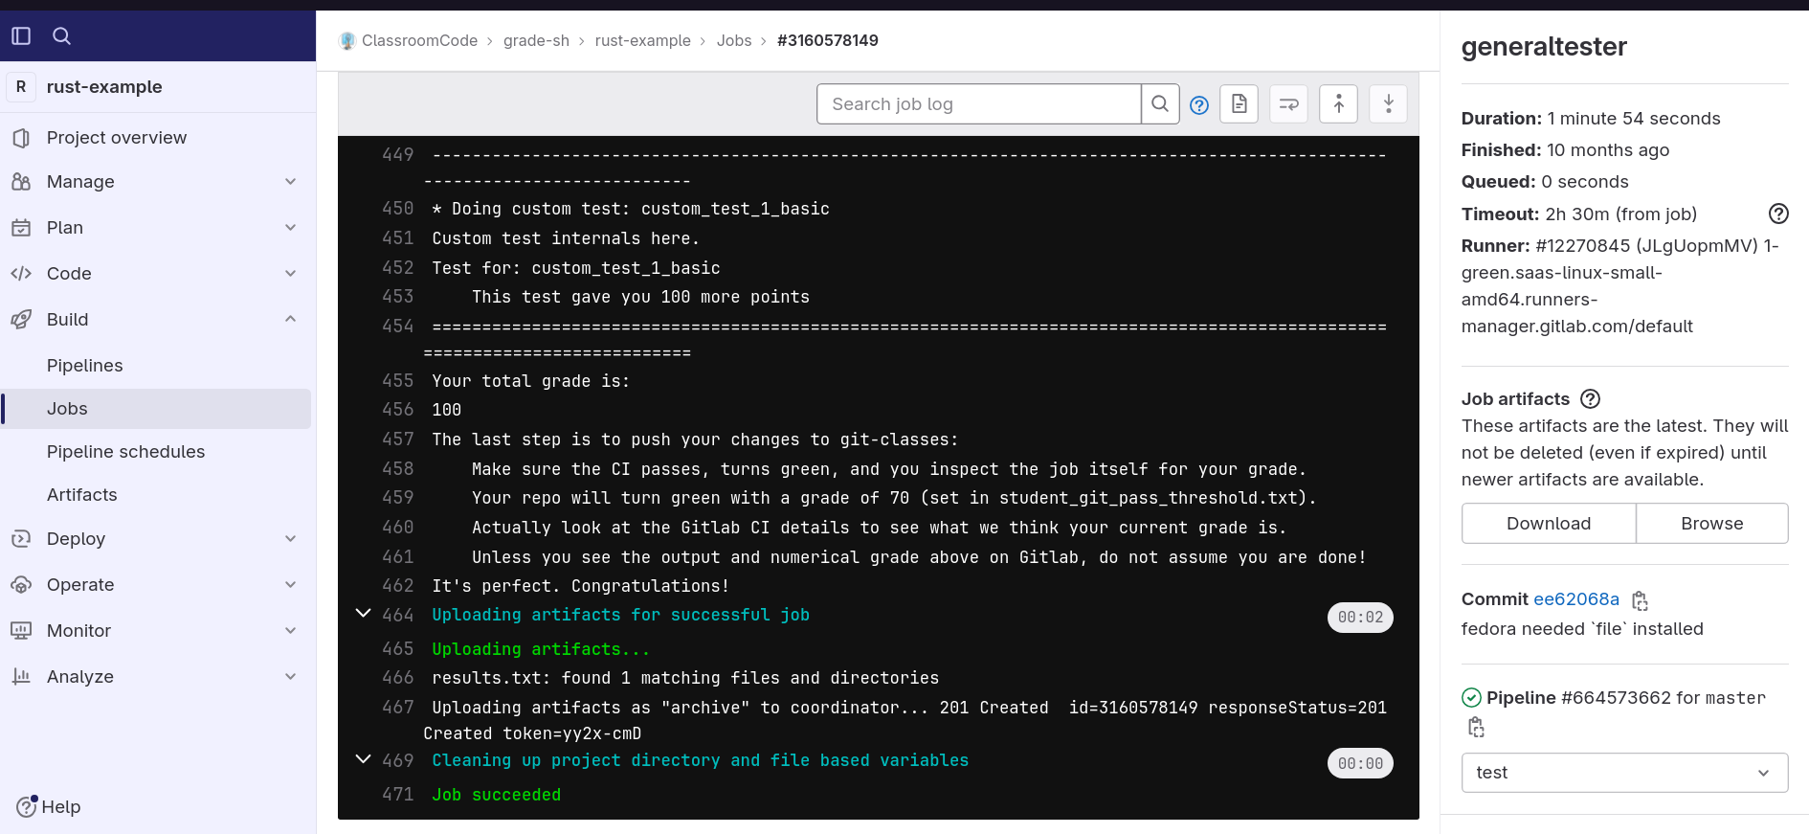
Task: Open commit ee62068a link
Action: [x=1575, y=599]
